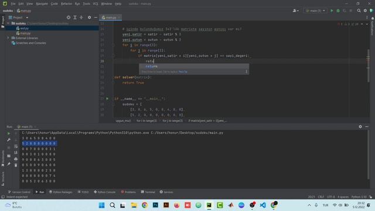Open the Project view selector dropdown
375x211 pixels.
tap(18, 18)
